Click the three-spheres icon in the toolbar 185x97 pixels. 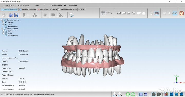(x=35, y=15)
